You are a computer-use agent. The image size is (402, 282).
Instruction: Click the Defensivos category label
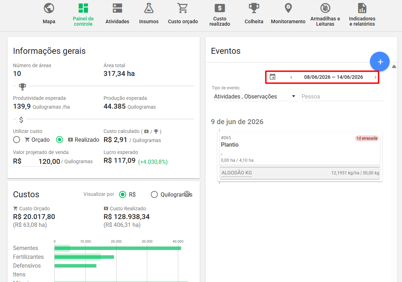27,265
